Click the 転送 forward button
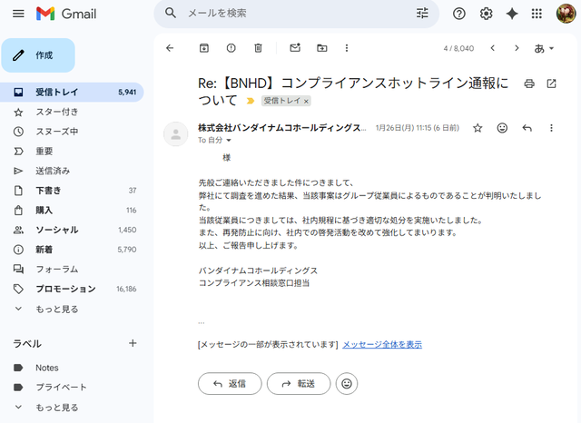Screen dimensions: 581x423 point(299,384)
